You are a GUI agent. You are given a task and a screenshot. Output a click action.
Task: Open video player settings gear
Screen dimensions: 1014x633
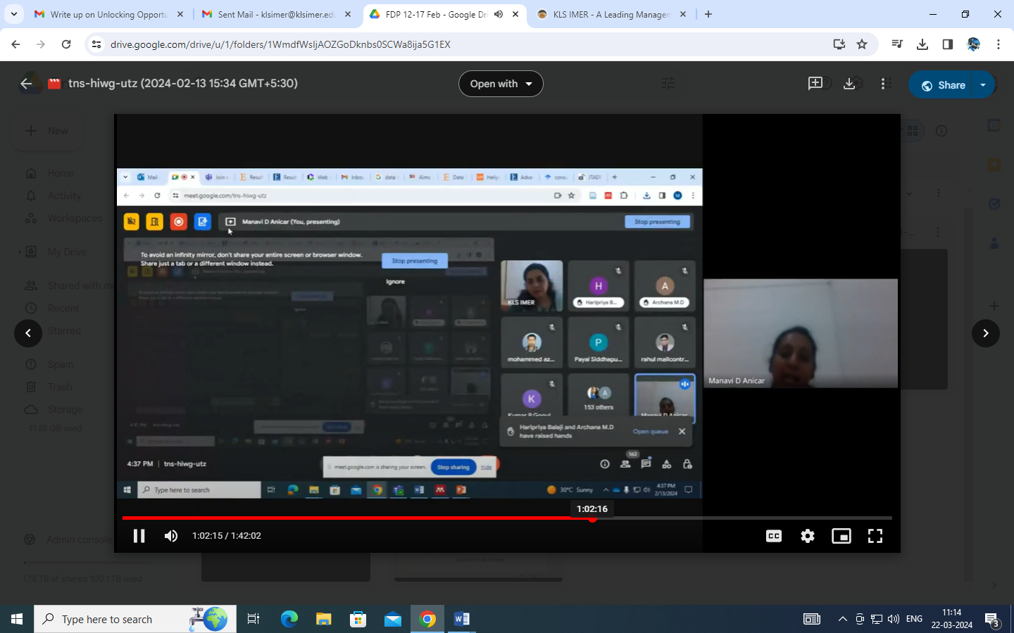click(808, 536)
